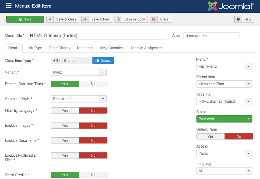Open the Aimy Canonical tab
This screenshot has width=260, height=179.
click(x=112, y=48)
